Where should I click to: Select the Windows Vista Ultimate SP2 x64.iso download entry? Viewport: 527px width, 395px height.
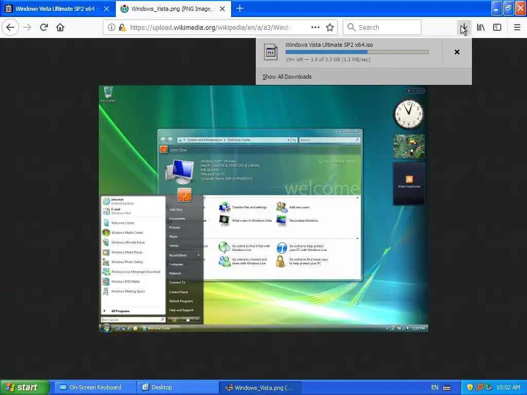click(x=349, y=52)
